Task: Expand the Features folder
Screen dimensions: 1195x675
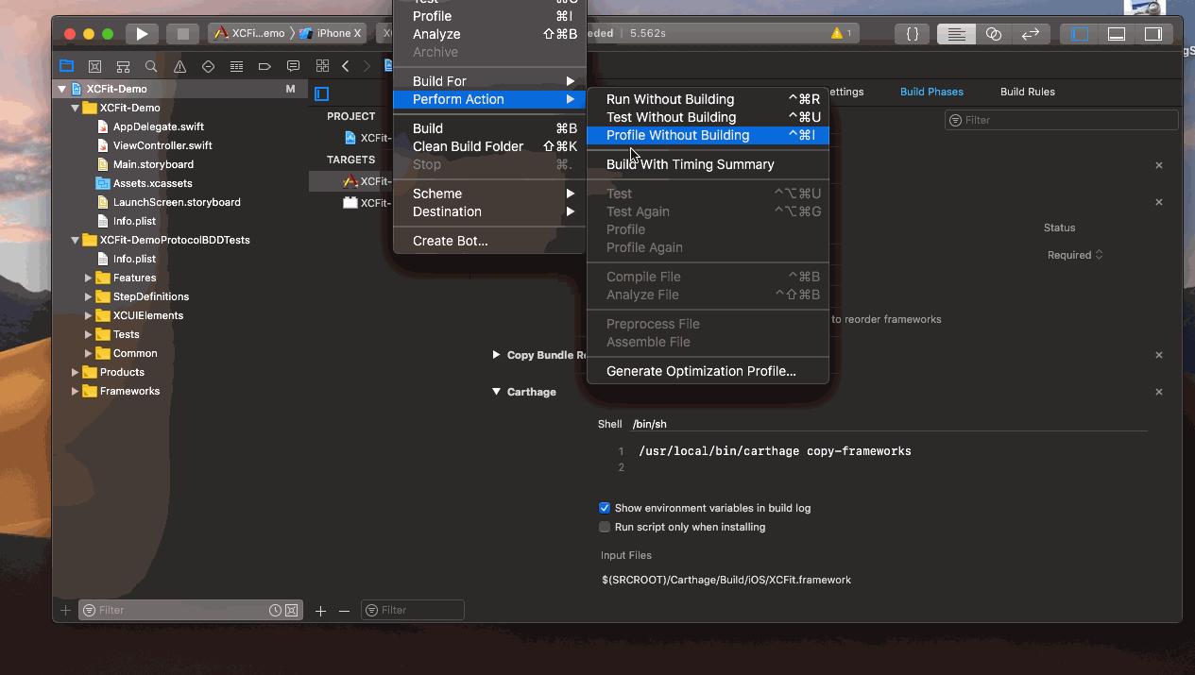Action: [x=89, y=278]
